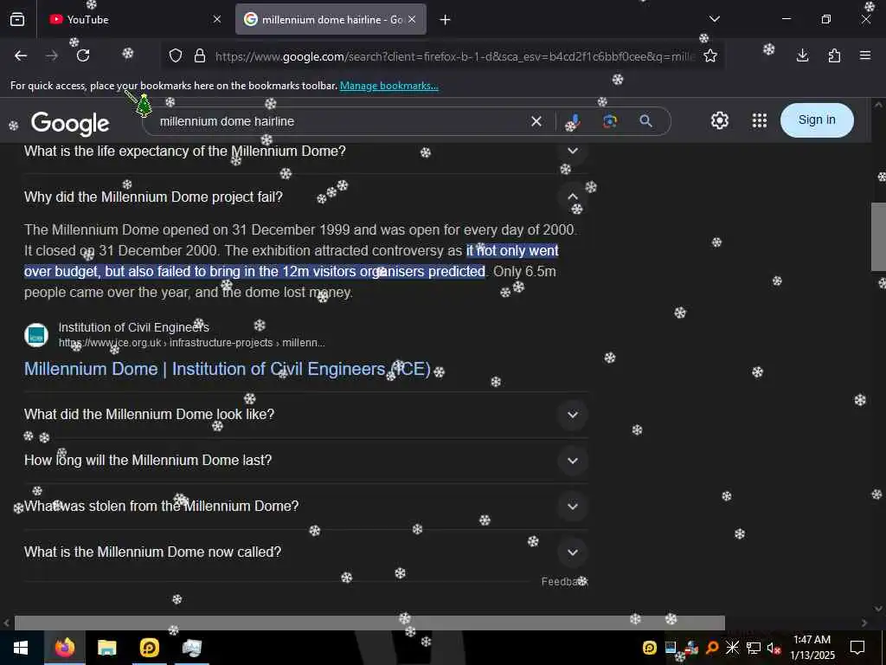Open the computer-icon app in taskbar
Viewport: 886px width, 665px height.
(191, 648)
